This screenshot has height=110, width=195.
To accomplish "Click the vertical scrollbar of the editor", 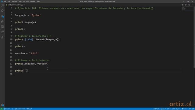I will coord(194,37).
